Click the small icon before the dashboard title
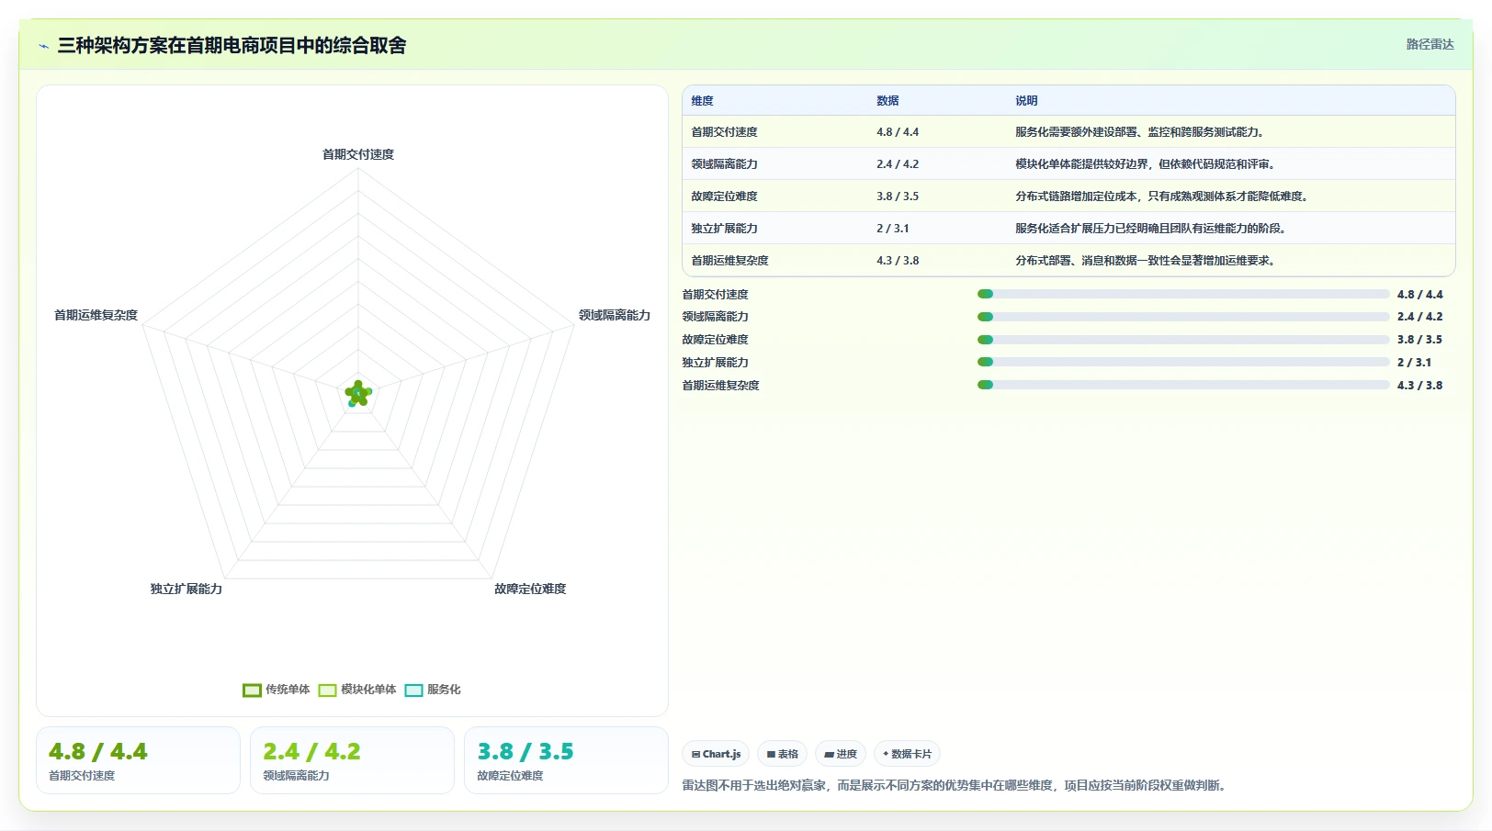Viewport: 1492px width, 831px height. pos(43,46)
